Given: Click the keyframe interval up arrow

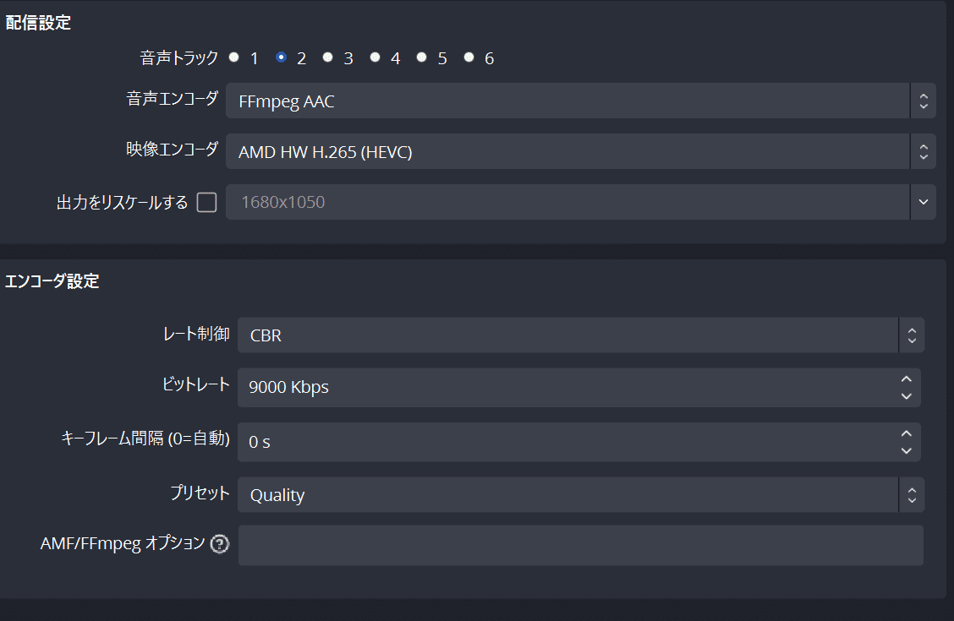Looking at the screenshot, I should coord(905,435).
